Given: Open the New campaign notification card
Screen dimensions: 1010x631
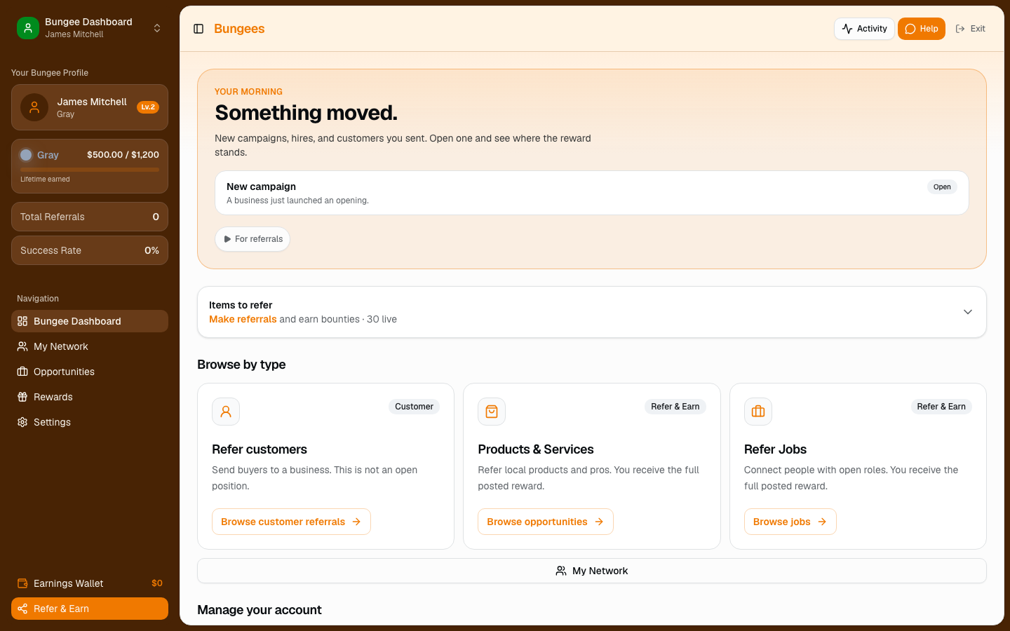Looking at the screenshot, I should [592, 193].
